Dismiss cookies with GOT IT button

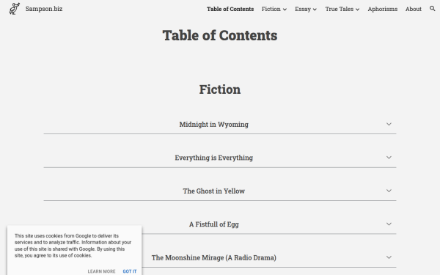pyautogui.click(x=130, y=271)
